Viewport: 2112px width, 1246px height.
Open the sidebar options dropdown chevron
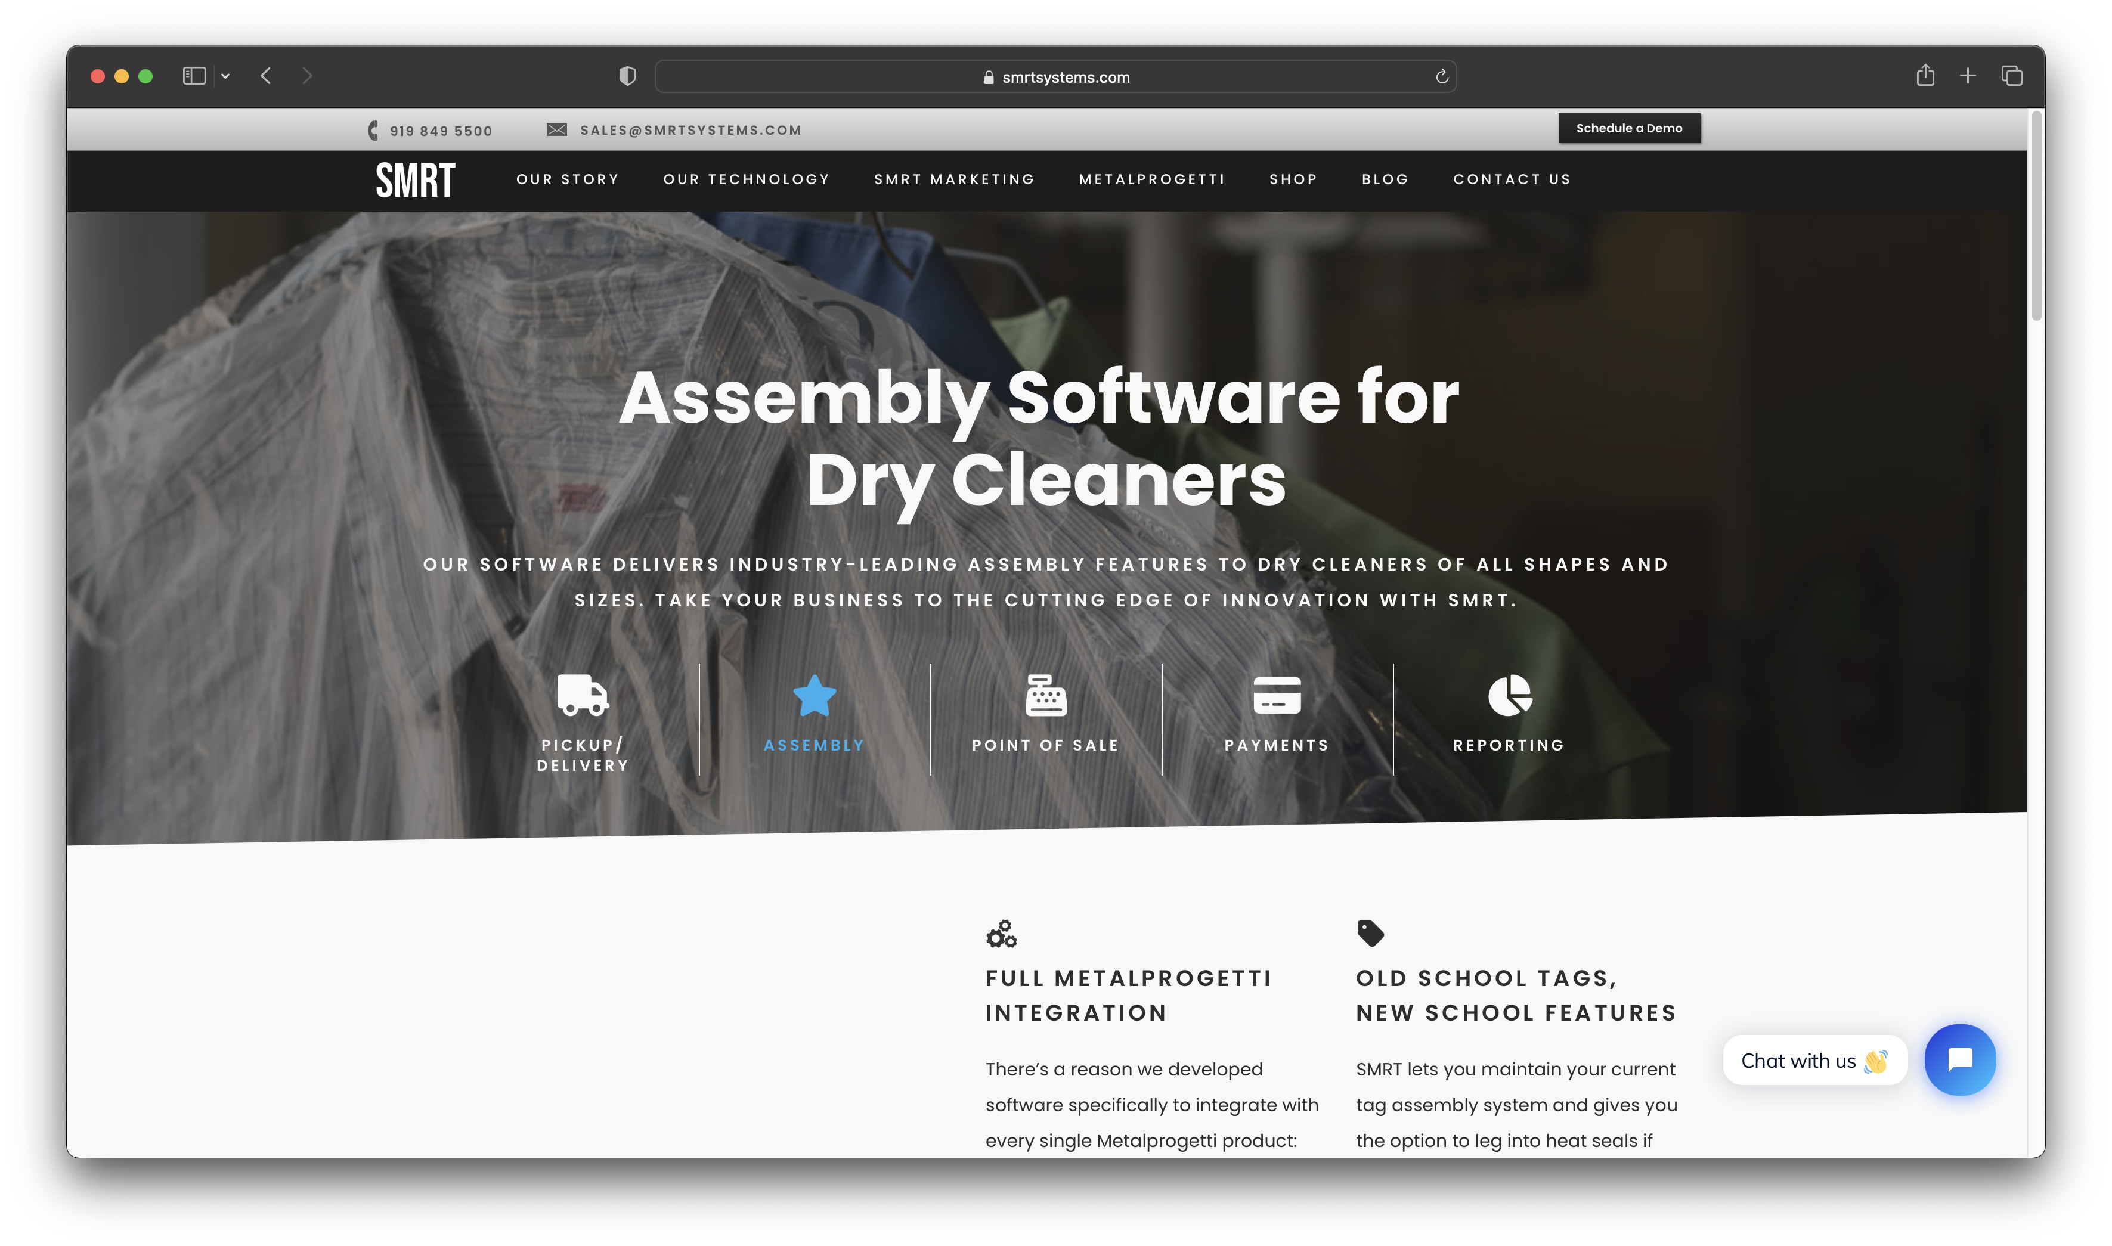click(225, 76)
